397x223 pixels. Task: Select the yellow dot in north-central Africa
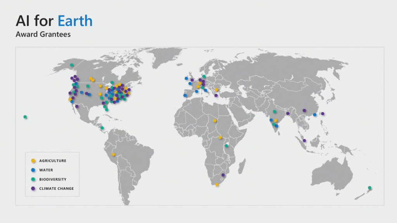215,121
